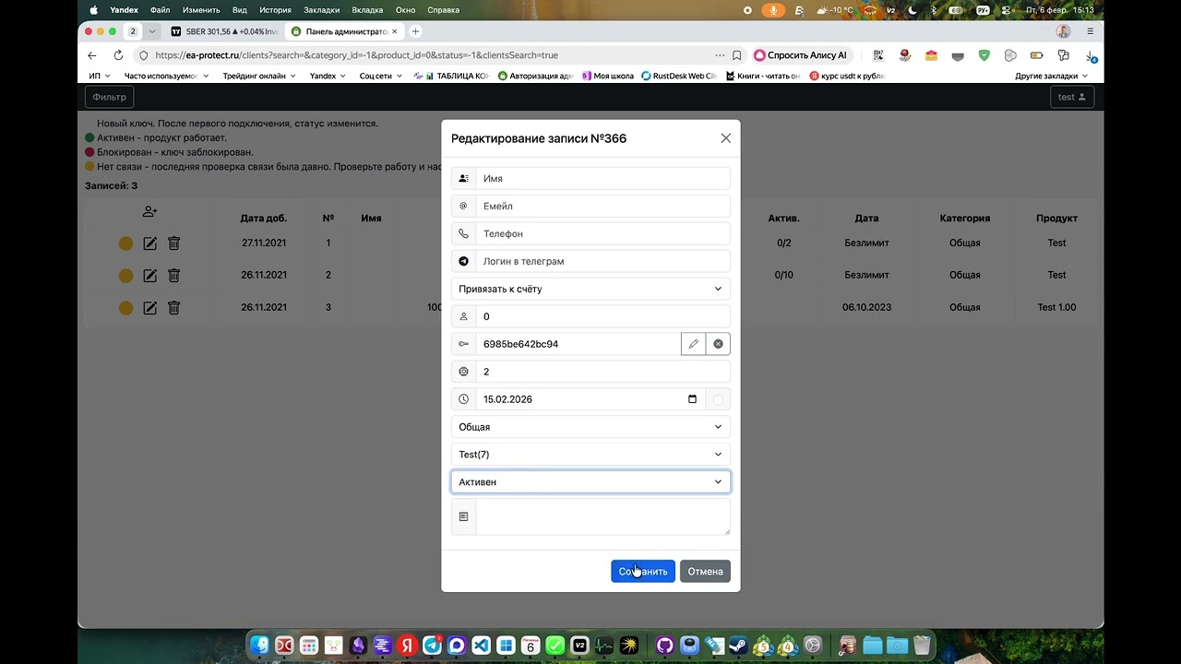
Task: Open the 'История' menu in menu bar
Action: (x=275, y=10)
